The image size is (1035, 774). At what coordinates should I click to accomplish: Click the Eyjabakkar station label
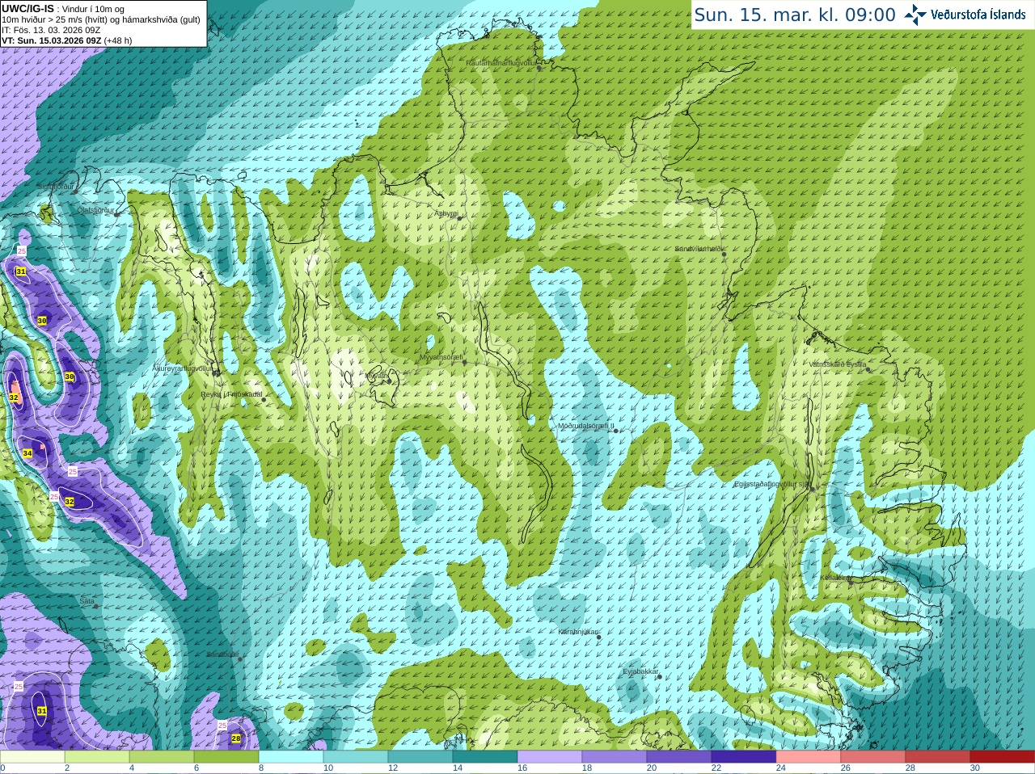(640, 671)
